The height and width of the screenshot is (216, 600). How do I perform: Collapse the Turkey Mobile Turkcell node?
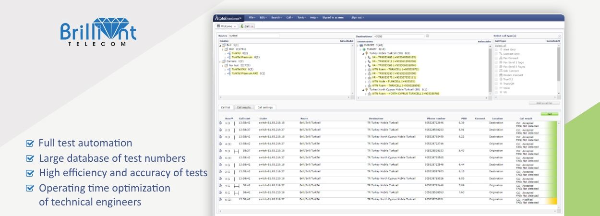tap(363, 53)
